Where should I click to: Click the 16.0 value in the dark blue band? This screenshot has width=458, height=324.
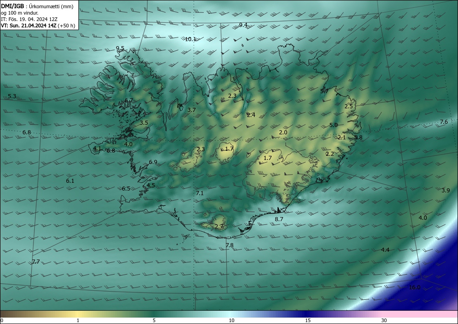coord(414,287)
